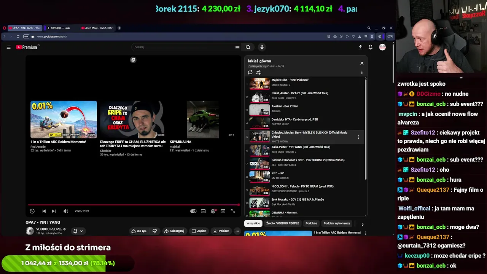
Task: Open the browser downloads icon
Action: pos(360,37)
